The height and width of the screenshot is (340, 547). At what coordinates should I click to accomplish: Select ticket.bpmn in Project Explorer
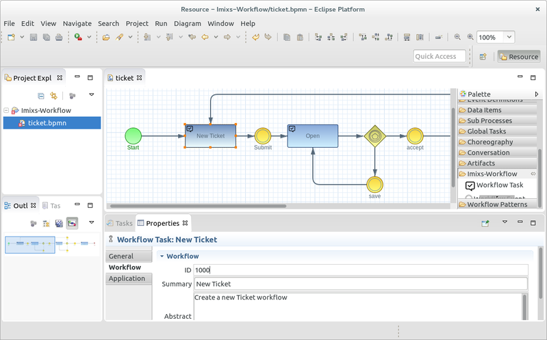coord(52,122)
